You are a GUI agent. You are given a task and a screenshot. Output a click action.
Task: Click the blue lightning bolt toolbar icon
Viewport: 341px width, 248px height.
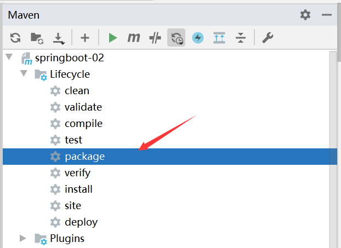click(x=198, y=38)
